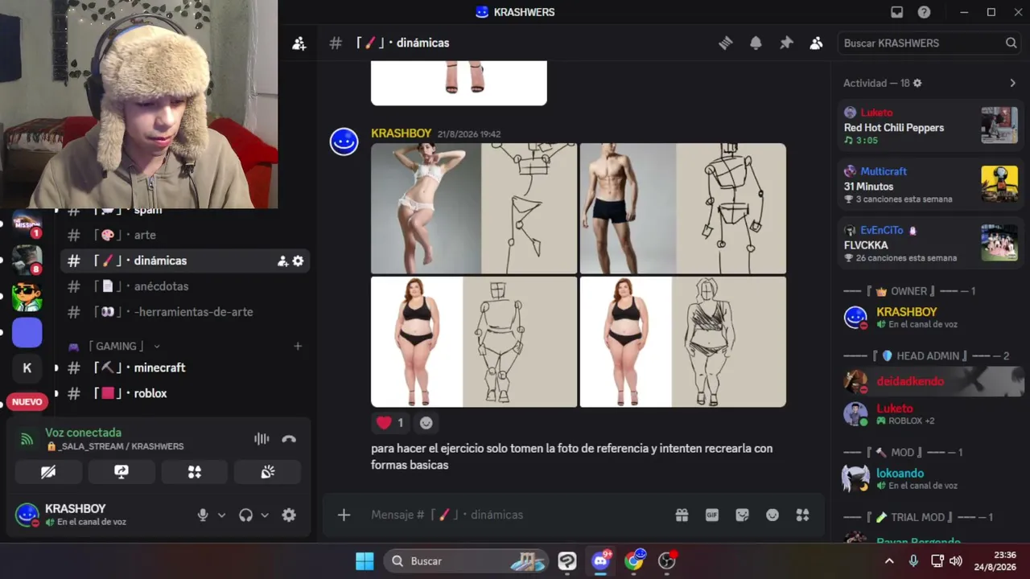Open the Discord inbox

(897, 12)
